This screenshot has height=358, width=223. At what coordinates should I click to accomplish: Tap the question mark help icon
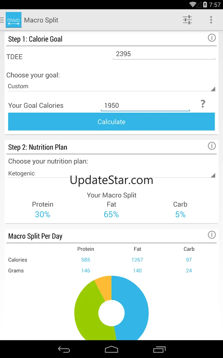coord(203,104)
